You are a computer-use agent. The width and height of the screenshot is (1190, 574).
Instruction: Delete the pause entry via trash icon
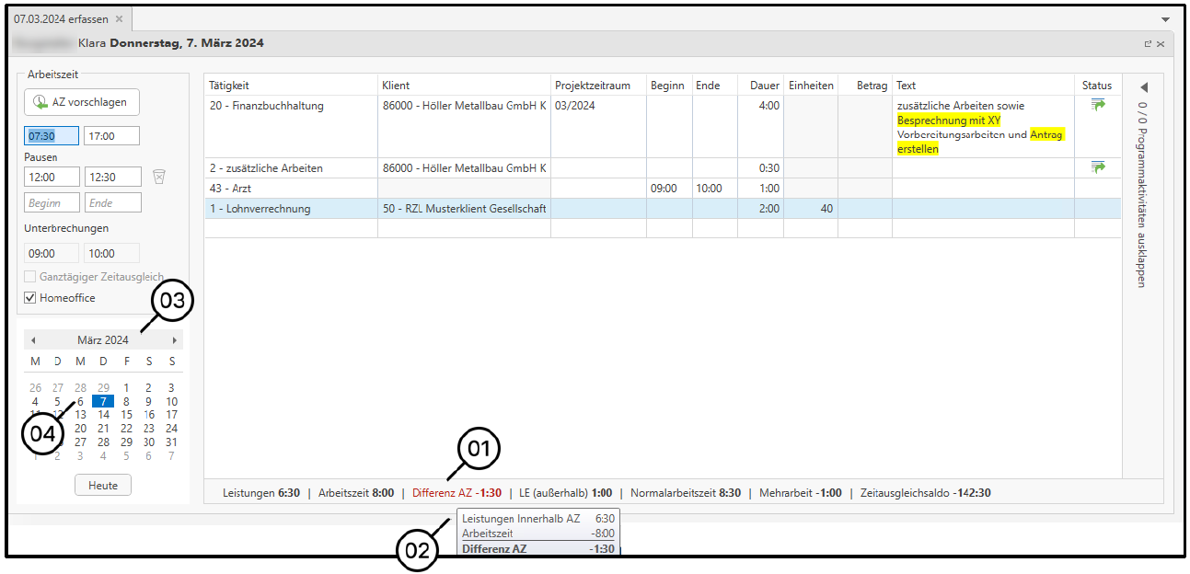tap(159, 176)
